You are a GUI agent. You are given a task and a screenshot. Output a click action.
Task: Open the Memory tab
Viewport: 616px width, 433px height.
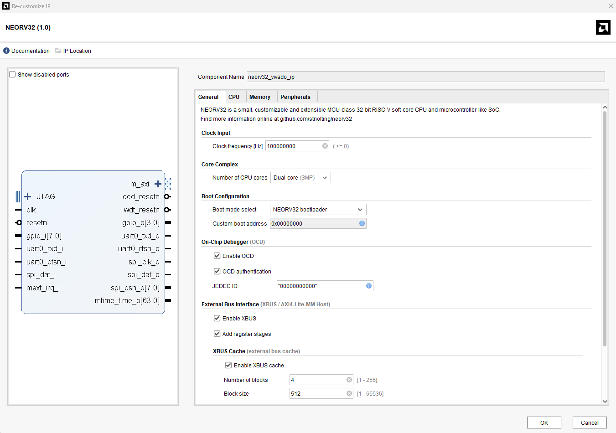260,97
